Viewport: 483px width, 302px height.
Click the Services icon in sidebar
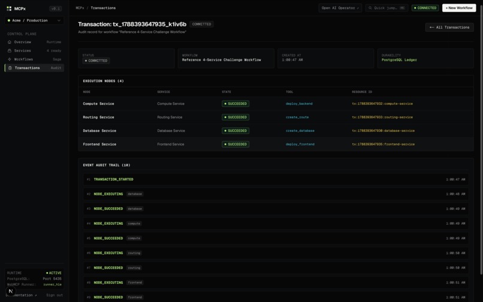[10, 50]
